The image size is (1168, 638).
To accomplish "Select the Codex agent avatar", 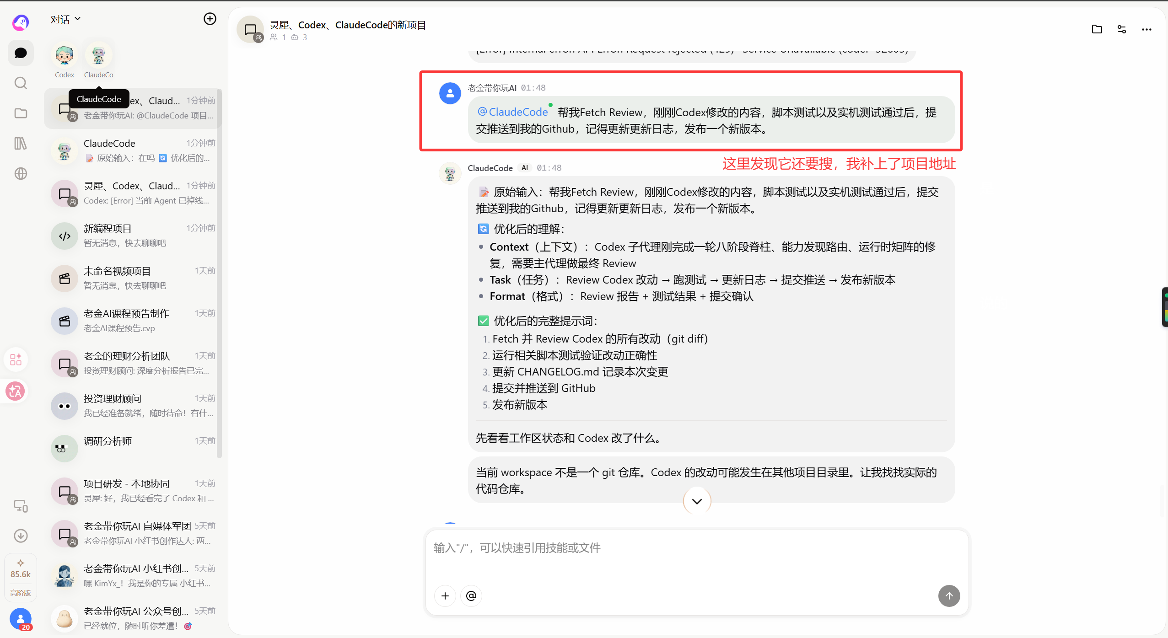I will click(65, 56).
